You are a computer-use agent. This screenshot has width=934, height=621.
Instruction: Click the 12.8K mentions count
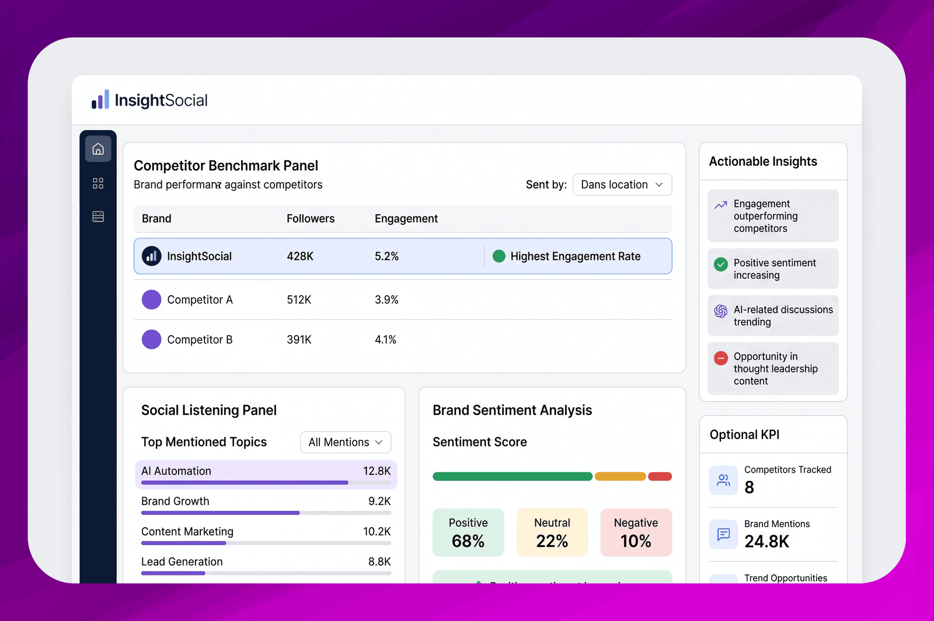click(x=377, y=471)
